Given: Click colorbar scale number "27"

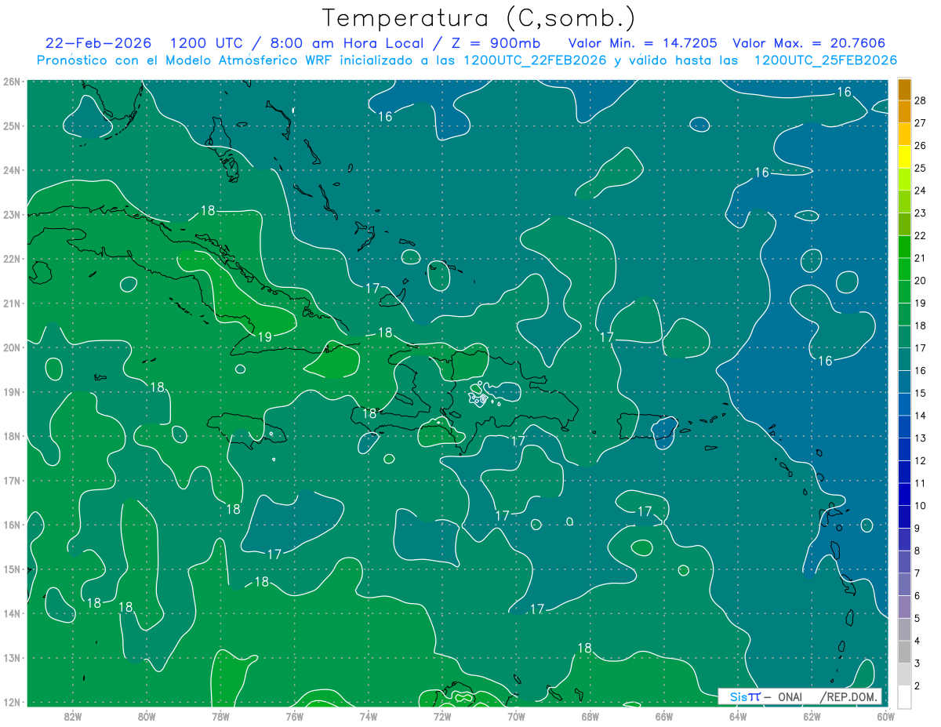Looking at the screenshot, I should (921, 123).
